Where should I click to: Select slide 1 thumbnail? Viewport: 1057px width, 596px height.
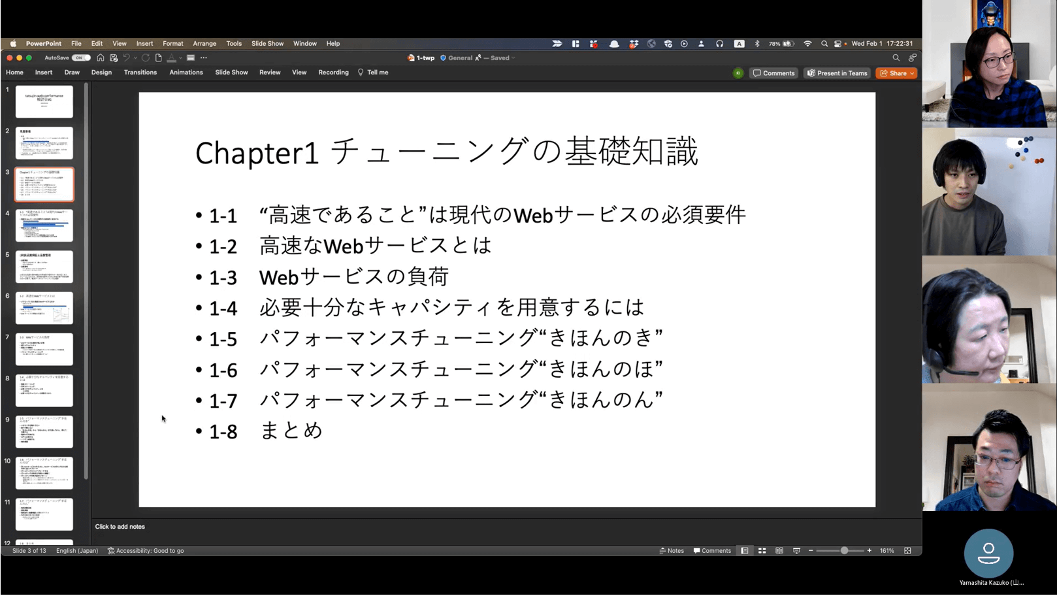[x=44, y=101]
